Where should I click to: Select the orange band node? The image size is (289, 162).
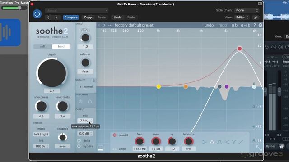tap(186, 86)
